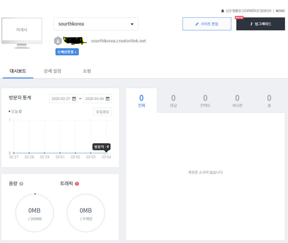Click the user avatar icon
288x243 pixels.
58,41
